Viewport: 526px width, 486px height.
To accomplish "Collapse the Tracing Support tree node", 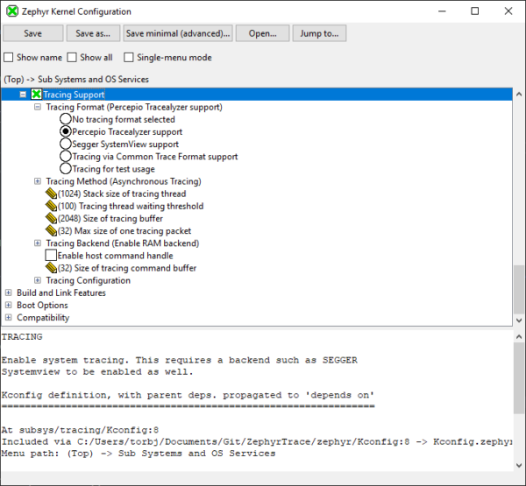I will coord(23,95).
